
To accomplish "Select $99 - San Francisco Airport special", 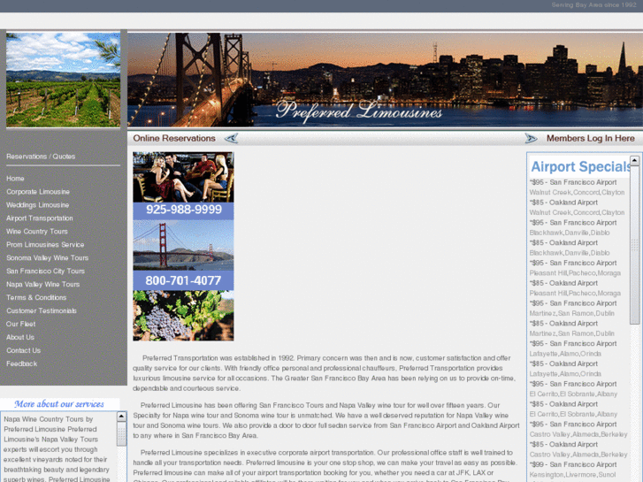I will (x=573, y=464).
